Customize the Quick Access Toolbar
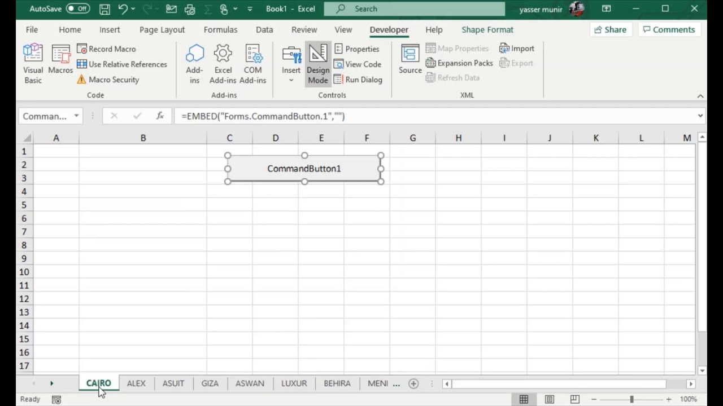 click(x=250, y=9)
